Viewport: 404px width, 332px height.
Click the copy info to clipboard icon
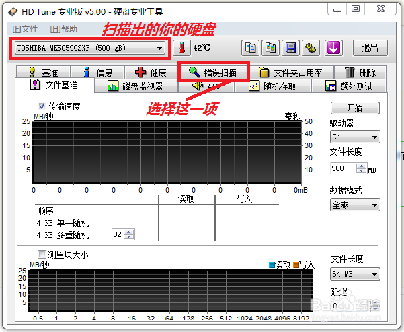tap(250, 48)
